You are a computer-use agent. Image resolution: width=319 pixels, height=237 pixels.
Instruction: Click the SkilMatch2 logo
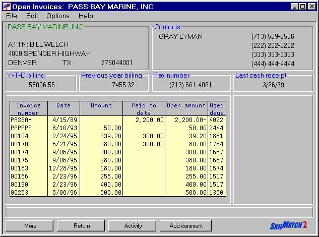tap(288, 225)
